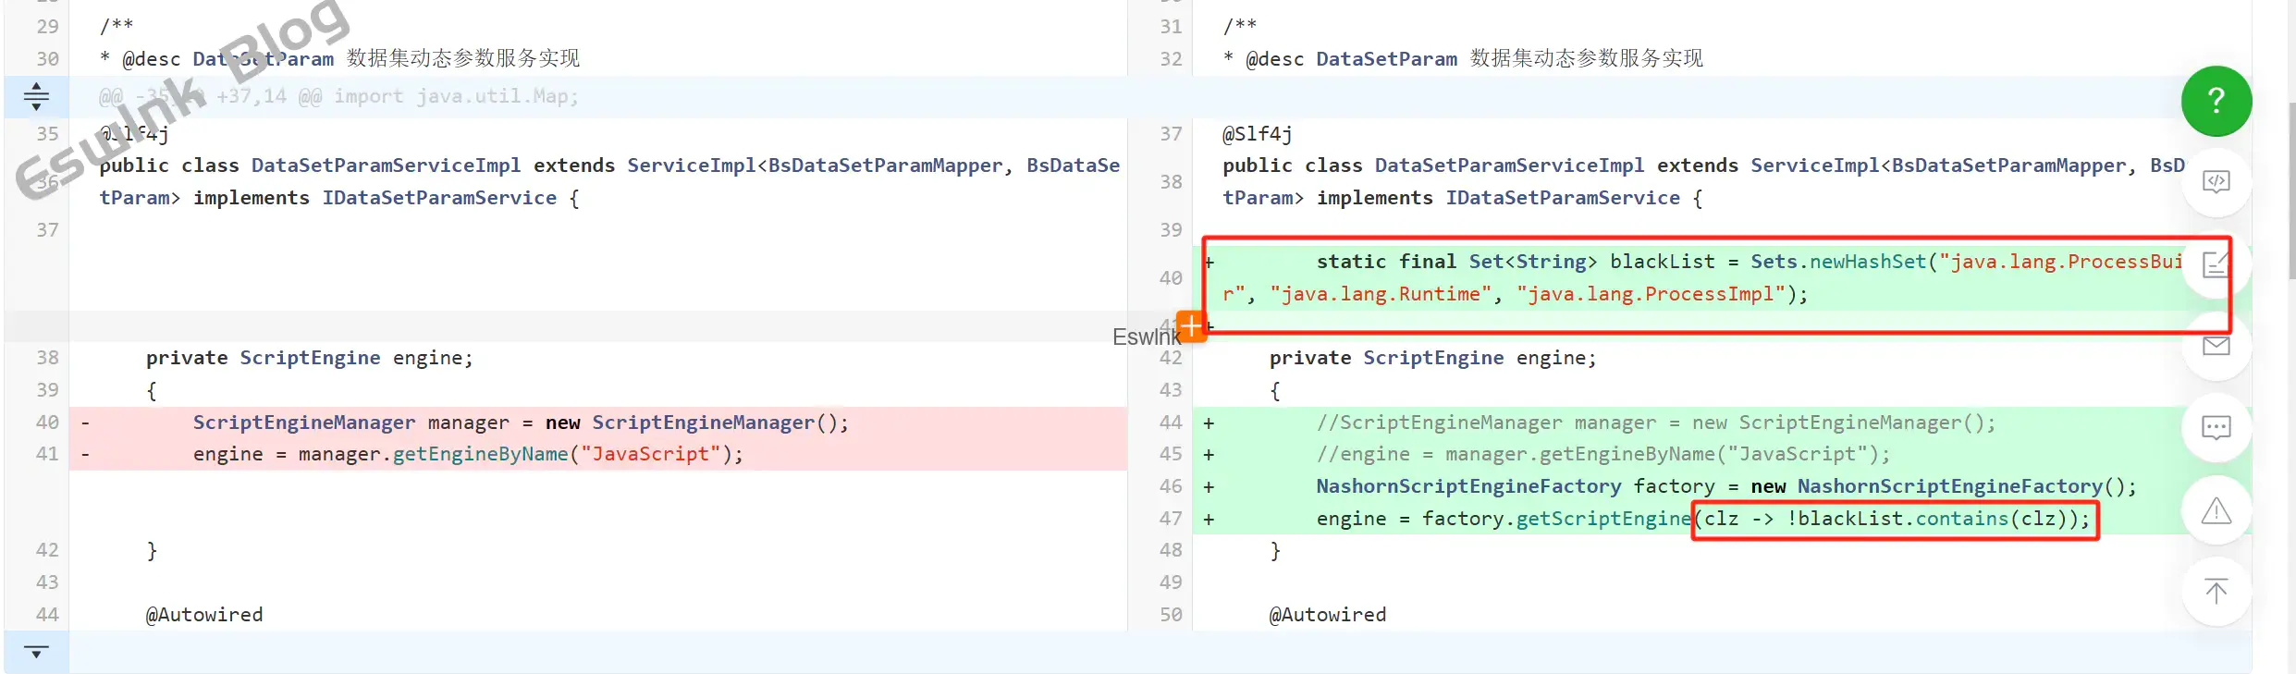The image size is (2296, 674).
Task: Open the green question mark help button
Action: [2216, 101]
